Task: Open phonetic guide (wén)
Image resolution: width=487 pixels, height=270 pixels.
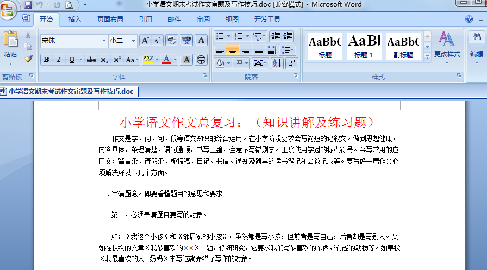Action: tap(186, 41)
